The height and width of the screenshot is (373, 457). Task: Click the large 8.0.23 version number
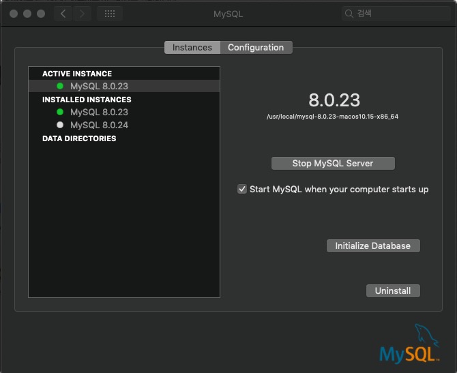[x=334, y=100]
